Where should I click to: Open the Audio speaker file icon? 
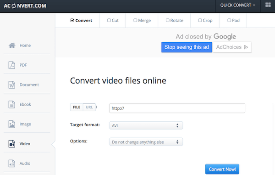(12, 164)
